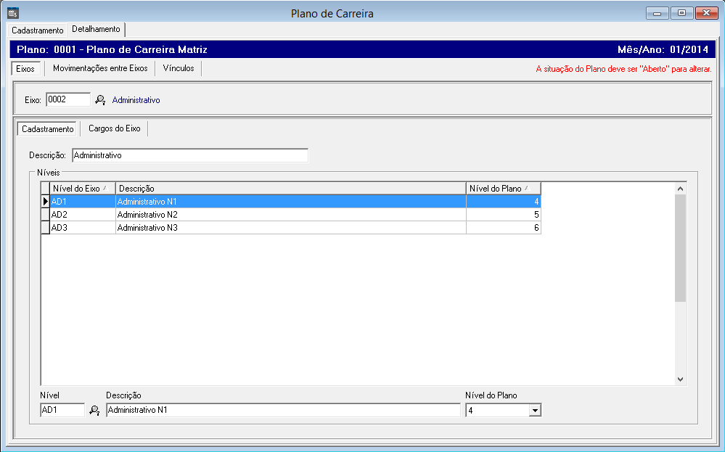The width and height of the screenshot is (725, 452).
Task: Select the Eixos tab
Action: click(x=25, y=68)
